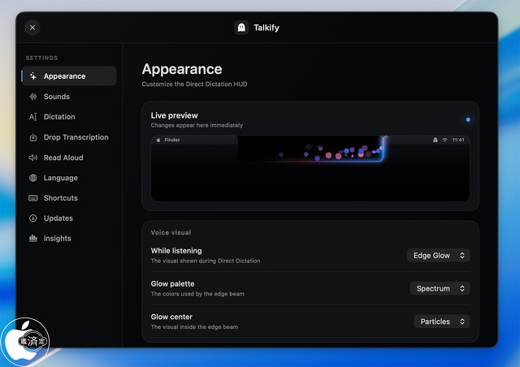This screenshot has width=520, height=367.
Task: Click 'The colors used by the edge beam'
Action: coord(197,294)
